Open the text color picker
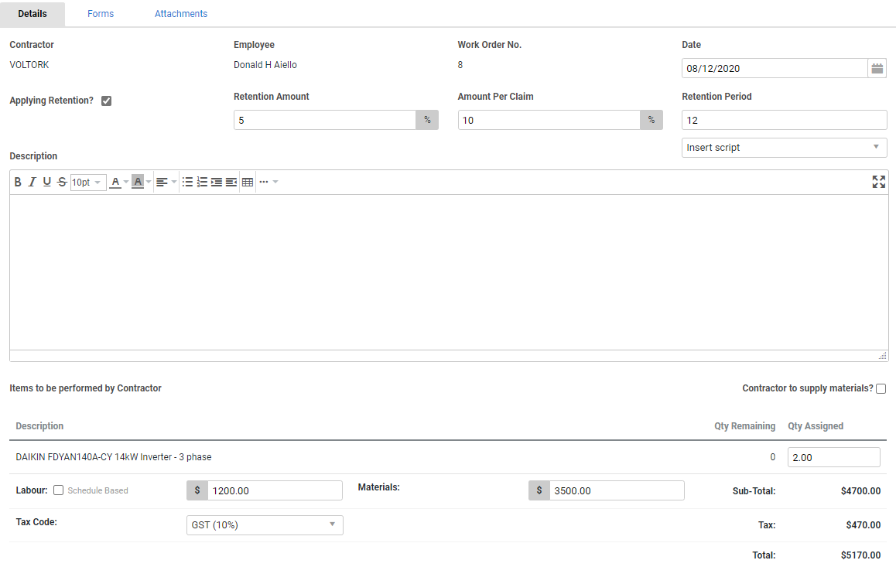The image size is (896, 567). coord(116,182)
